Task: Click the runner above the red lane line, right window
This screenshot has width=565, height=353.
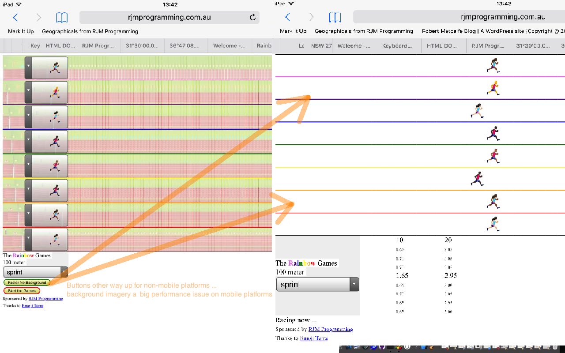Action: [x=493, y=202]
